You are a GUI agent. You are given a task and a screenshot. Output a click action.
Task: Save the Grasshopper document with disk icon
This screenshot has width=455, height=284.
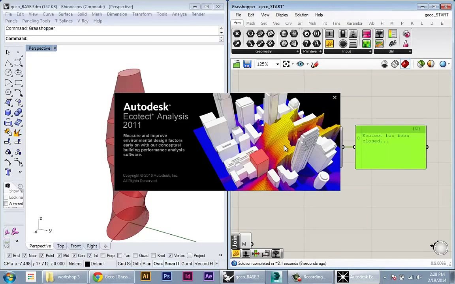click(247, 64)
